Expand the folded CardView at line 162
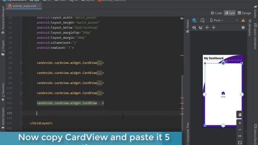This screenshot has height=145, width=258. coord(21,103)
